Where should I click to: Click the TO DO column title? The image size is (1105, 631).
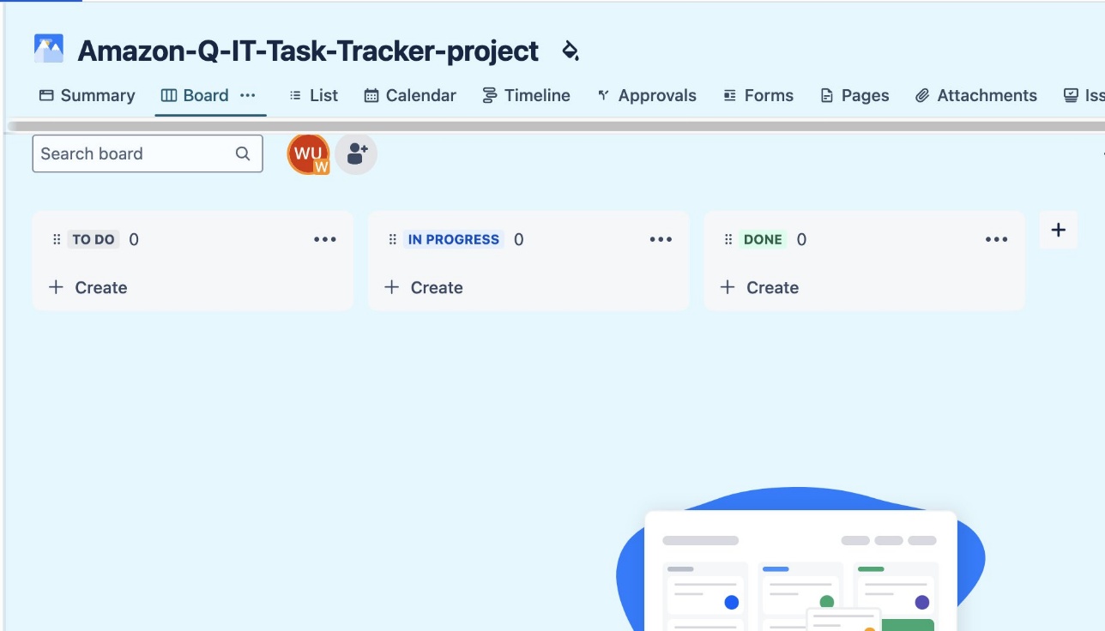pos(94,239)
